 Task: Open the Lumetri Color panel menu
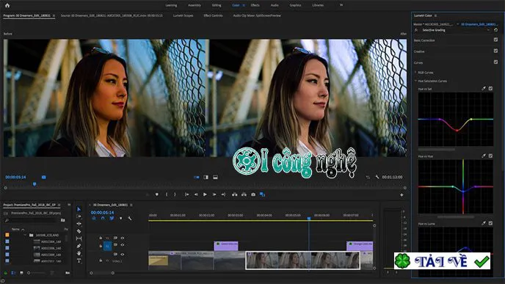436,15
